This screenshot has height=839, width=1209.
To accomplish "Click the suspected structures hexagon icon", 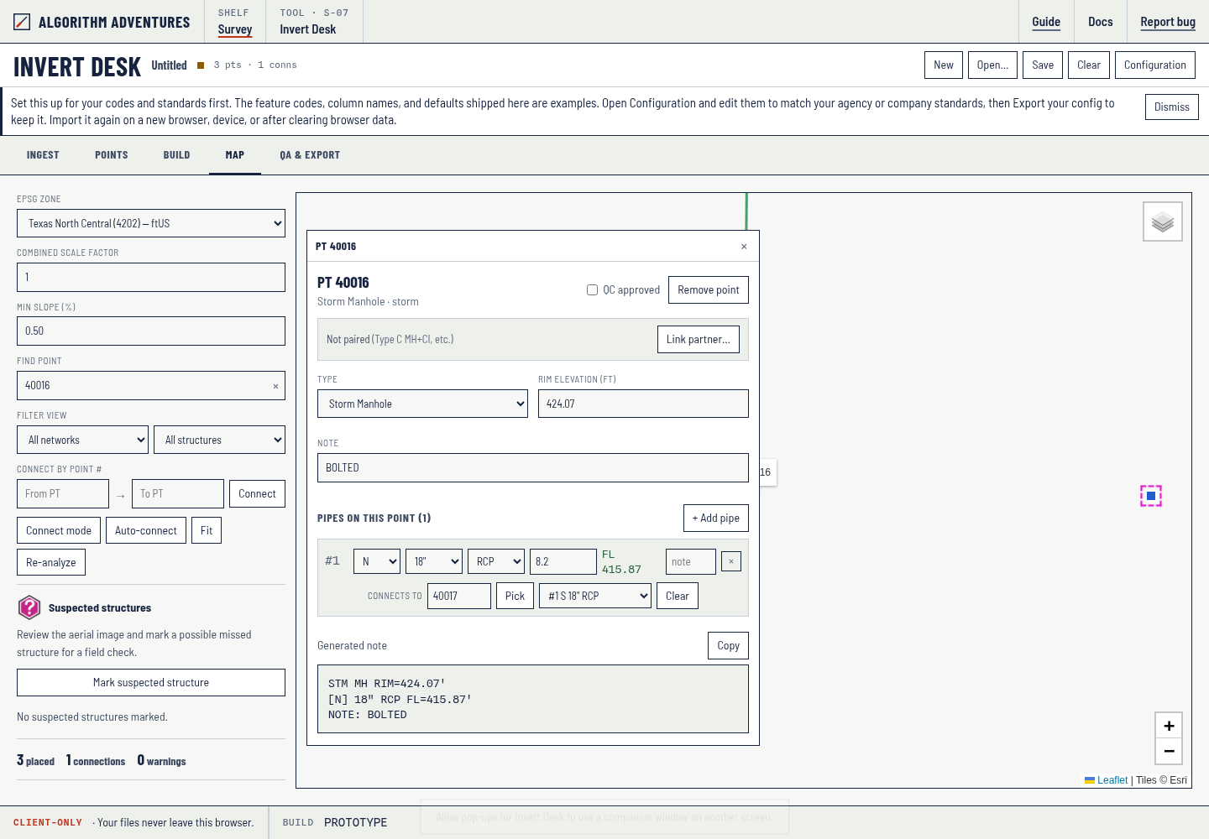I will [x=29, y=607].
